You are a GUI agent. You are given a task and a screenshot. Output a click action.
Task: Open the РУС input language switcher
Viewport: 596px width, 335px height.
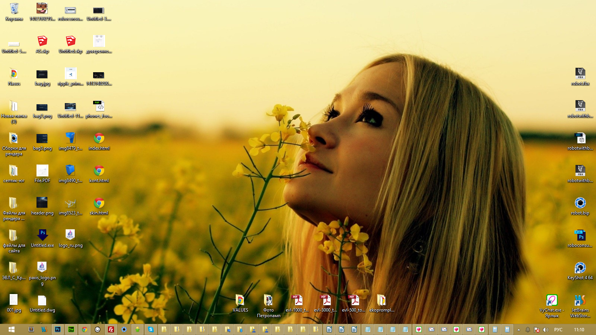558,330
